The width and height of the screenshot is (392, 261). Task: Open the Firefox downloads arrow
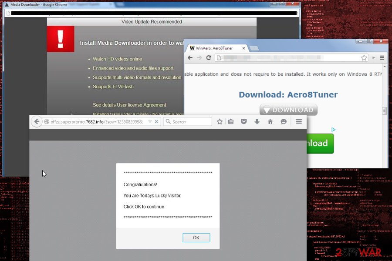[257, 122]
